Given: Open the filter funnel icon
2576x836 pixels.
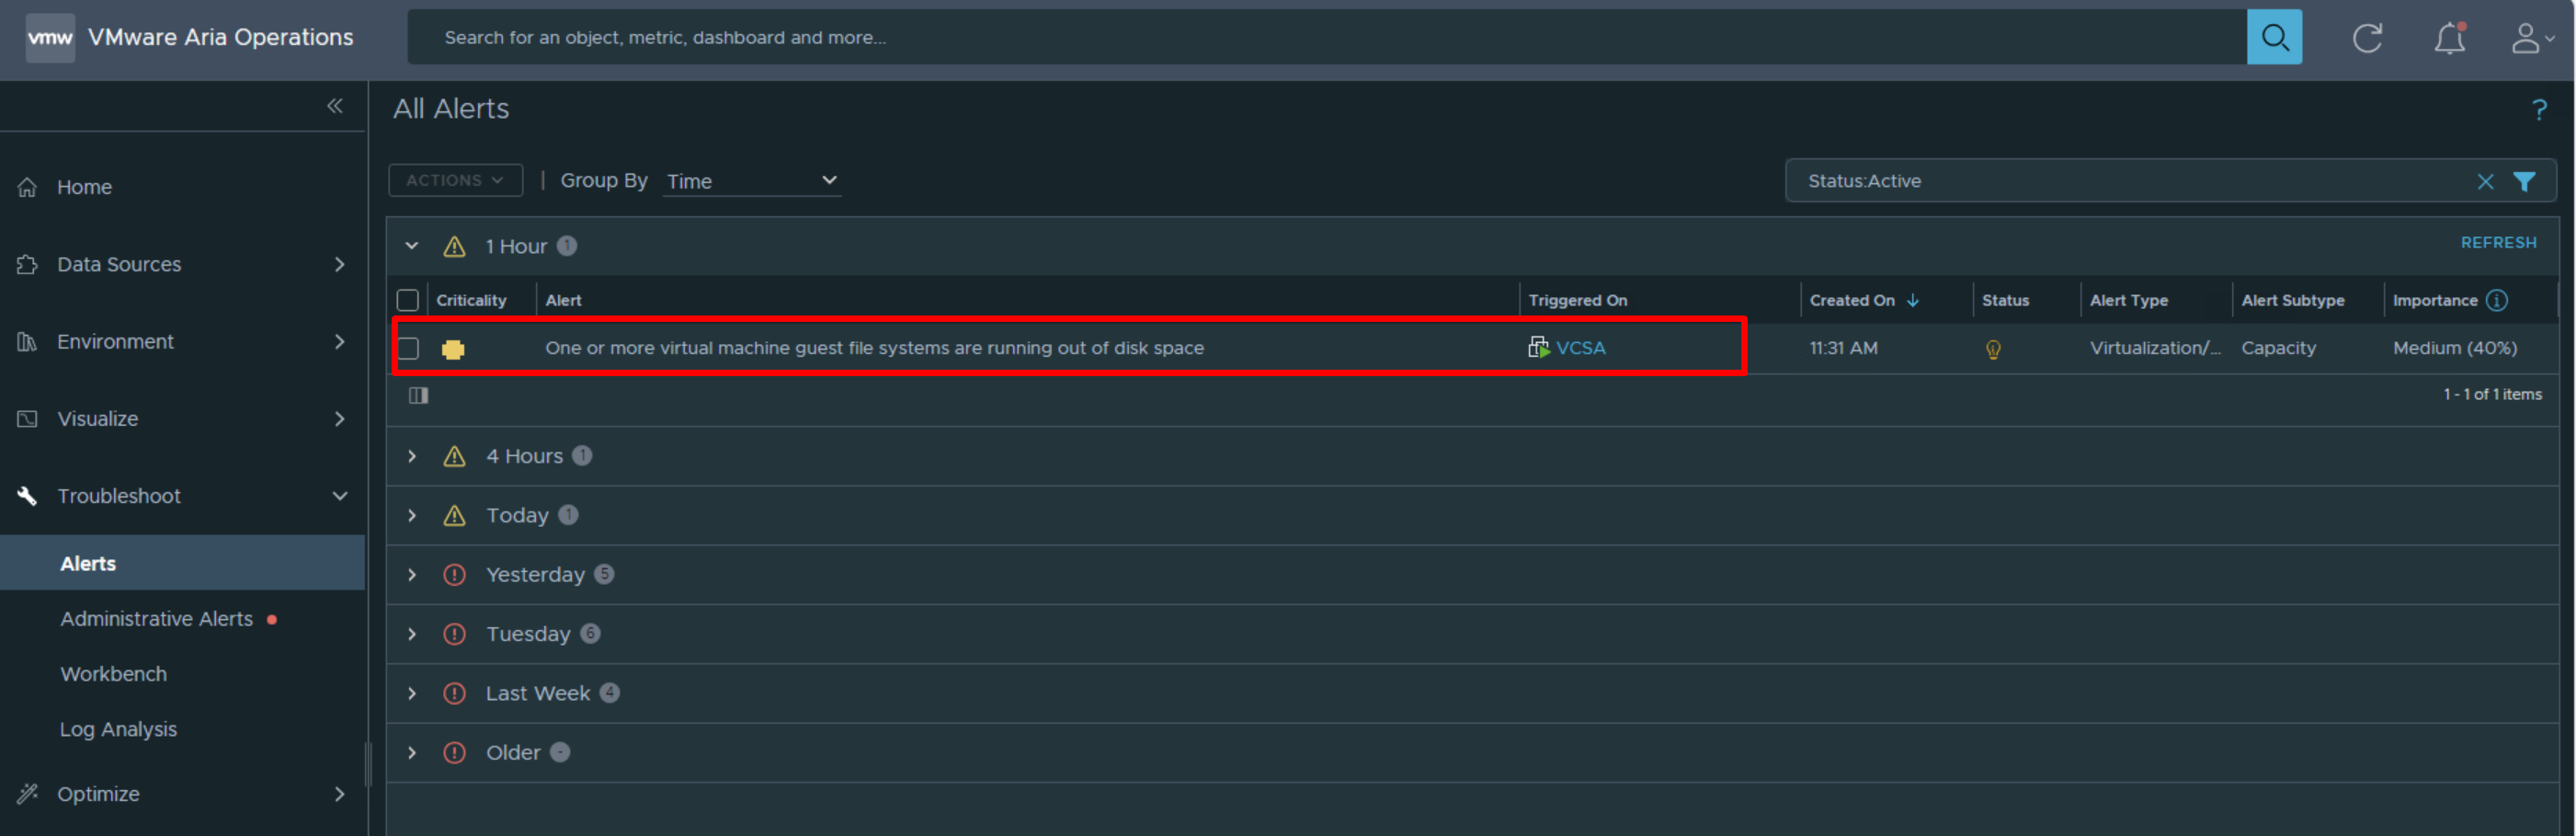Looking at the screenshot, I should (2524, 181).
